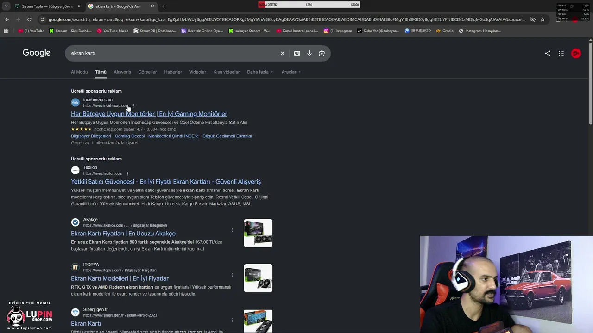This screenshot has height=333, width=593.
Task: Open Ekran Kartı Fiyatları Akakçe result
Action: pyautogui.click(x=123, y=234)
